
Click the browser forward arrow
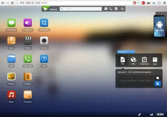coord(7,3)
